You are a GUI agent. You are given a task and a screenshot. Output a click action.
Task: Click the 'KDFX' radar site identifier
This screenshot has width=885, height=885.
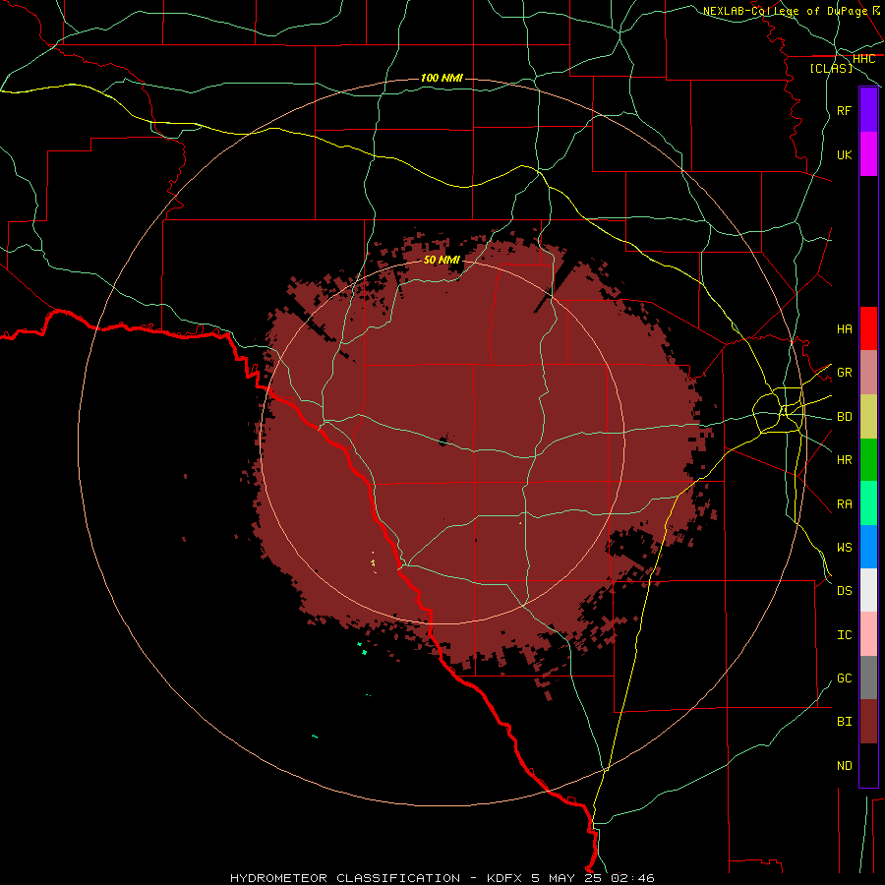[504, 878]
